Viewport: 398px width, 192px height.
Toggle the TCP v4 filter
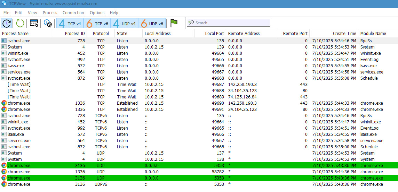(70, 23)
